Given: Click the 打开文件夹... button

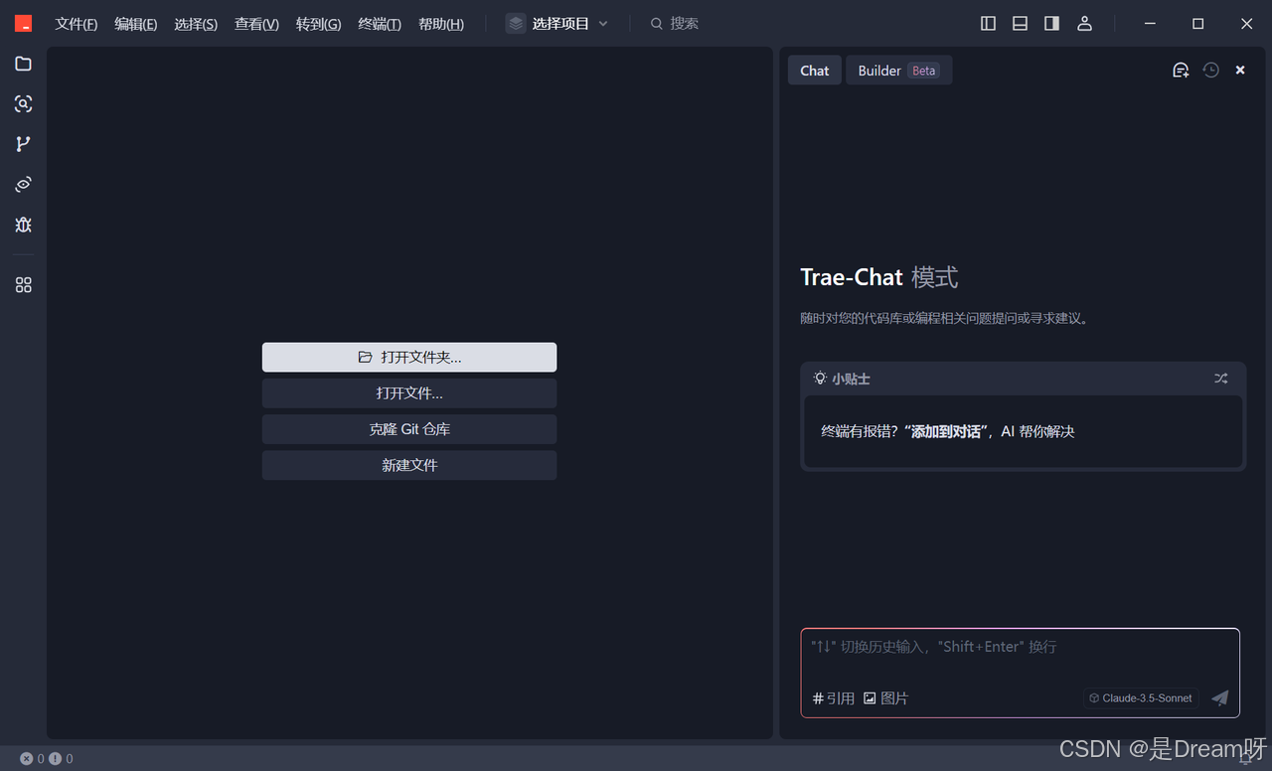Looking at the screenshot, I should [409, 357].
